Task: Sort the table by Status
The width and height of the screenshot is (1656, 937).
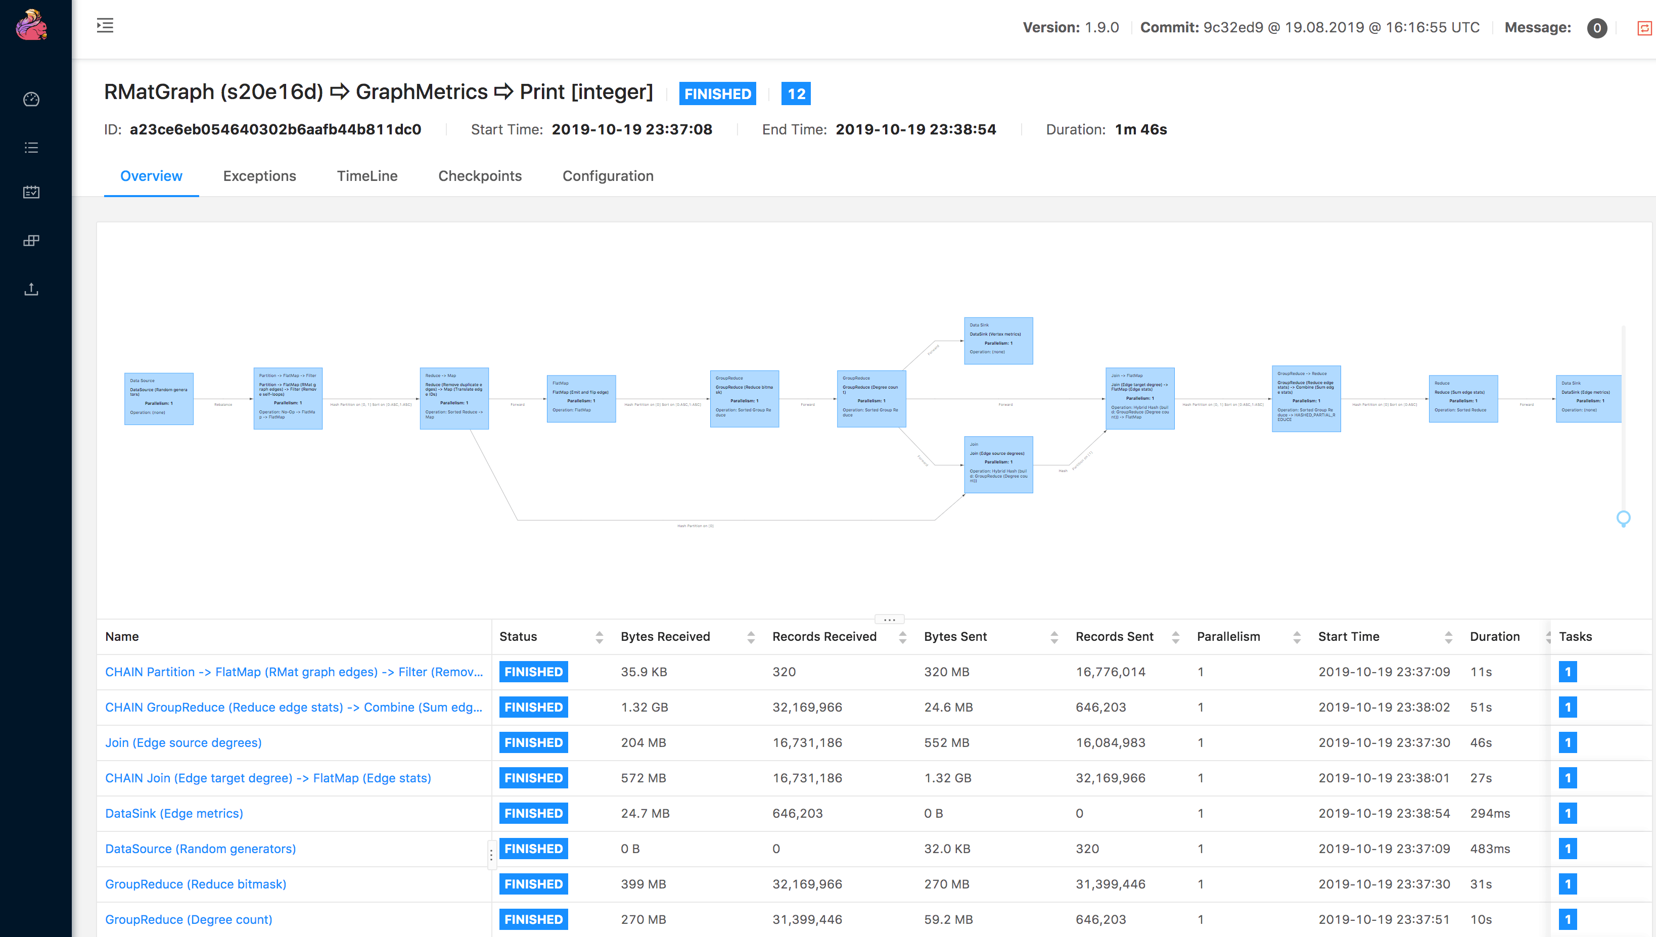Action: (599, 637)
